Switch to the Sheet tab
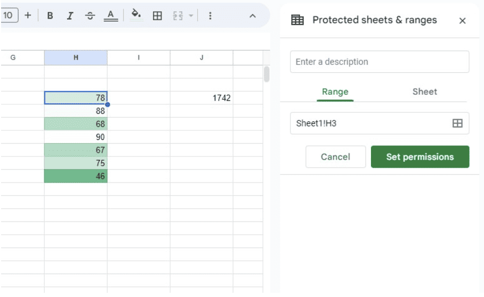This screenshot has width=484, height=297. point(424,92)
